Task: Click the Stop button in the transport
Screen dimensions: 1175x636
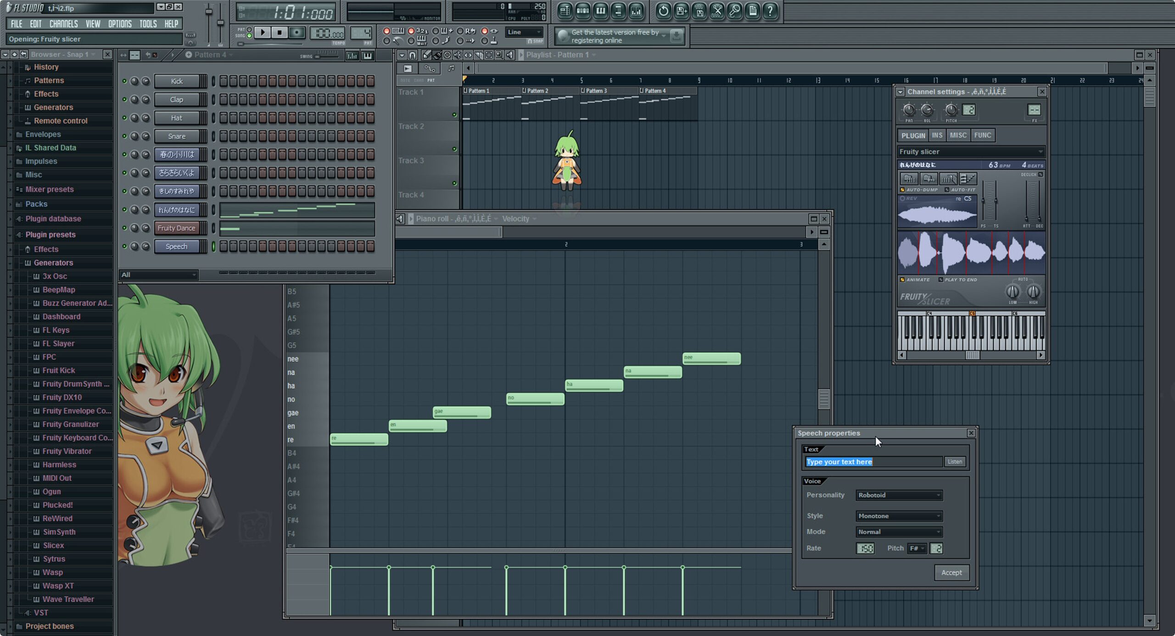Action: coord(280,32)
